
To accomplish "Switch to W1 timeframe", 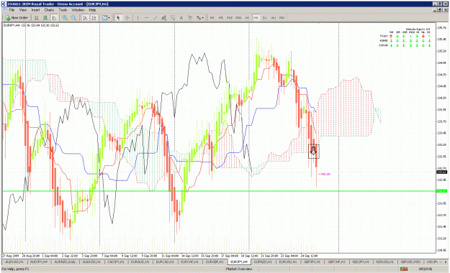I will click(x=273, y=18).
